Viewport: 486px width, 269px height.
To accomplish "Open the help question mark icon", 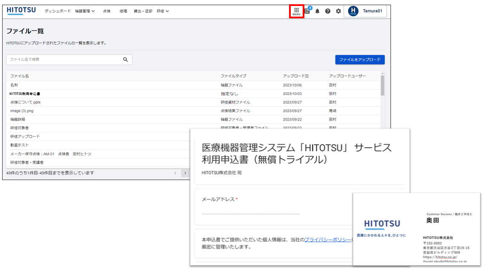I will [x=327, y=11].
